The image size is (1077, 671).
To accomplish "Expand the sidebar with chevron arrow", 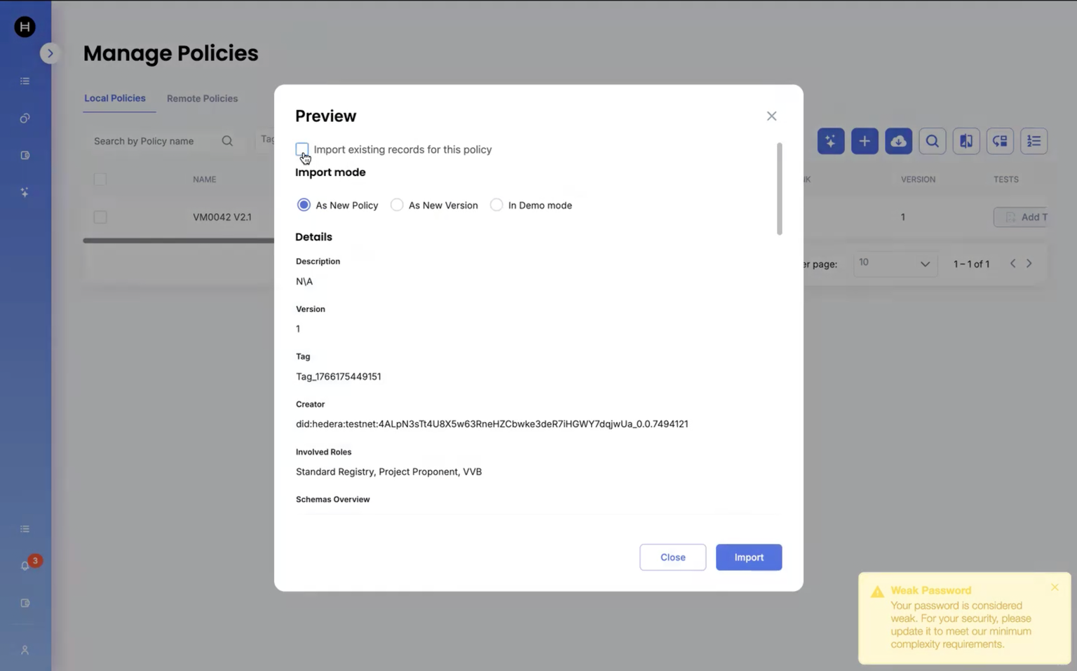I will coord(50,53).
